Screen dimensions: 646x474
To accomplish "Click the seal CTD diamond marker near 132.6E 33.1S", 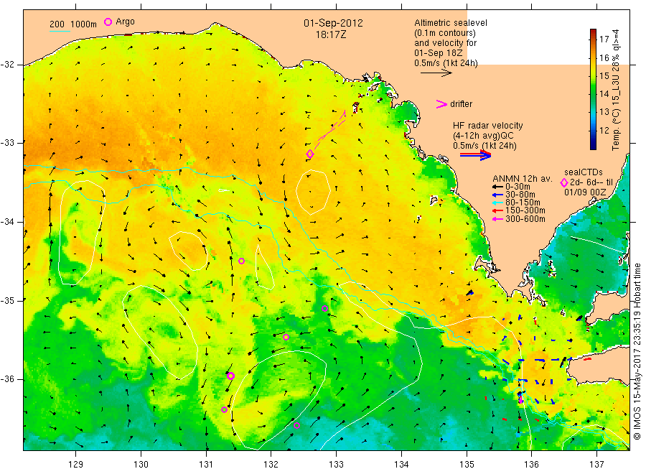I will (310, 154).
